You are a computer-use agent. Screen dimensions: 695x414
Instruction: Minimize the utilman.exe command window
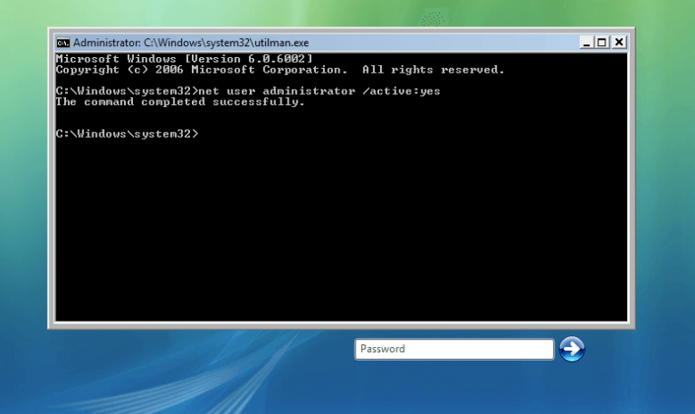tap(586, 42)
